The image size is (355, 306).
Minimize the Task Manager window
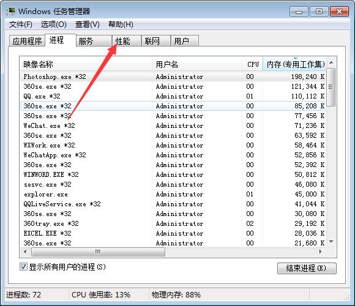coord(299,12)
